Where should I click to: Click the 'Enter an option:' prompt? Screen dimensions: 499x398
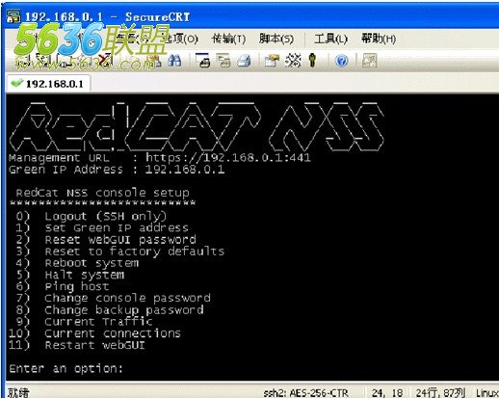click(66, 368)
